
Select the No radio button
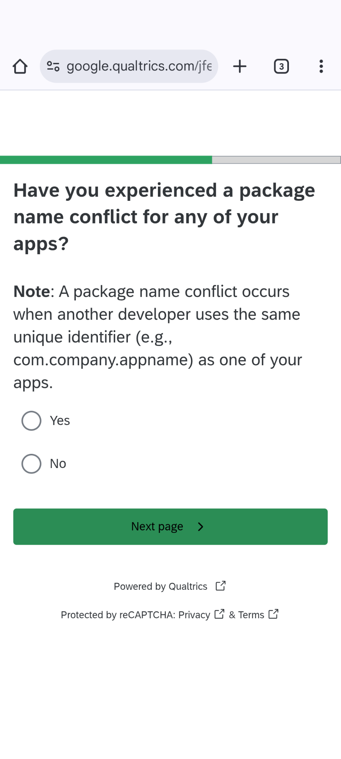coord(31,464)
